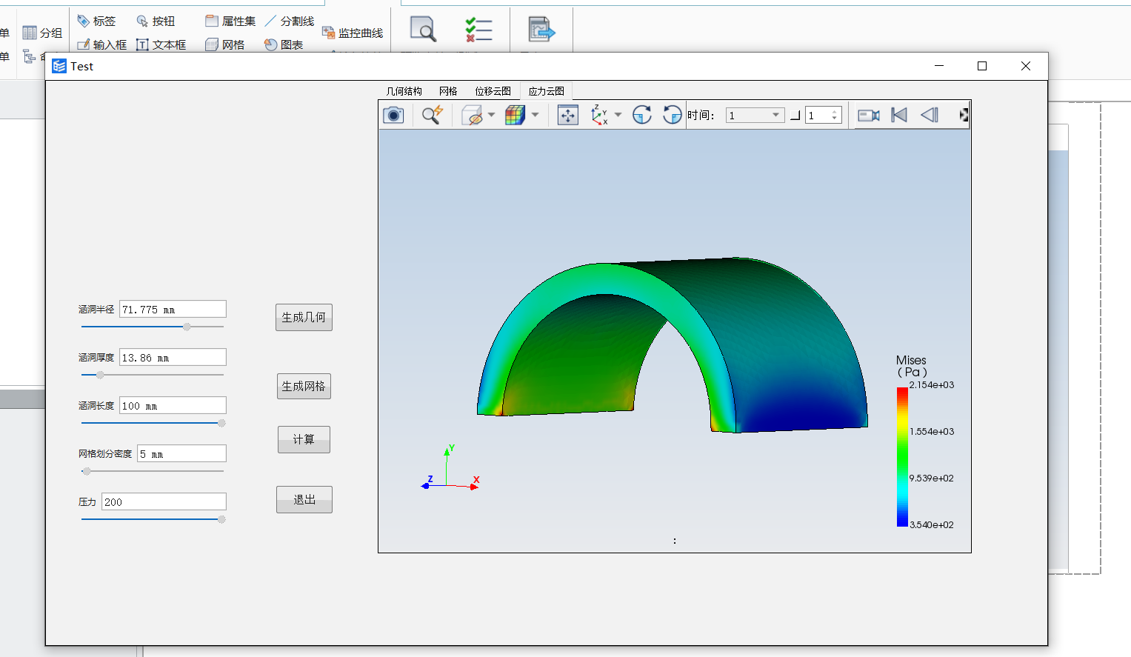Jump to first frame of animation
The width and height of the screenshot is (1131, 657).
tap(899, 115)
